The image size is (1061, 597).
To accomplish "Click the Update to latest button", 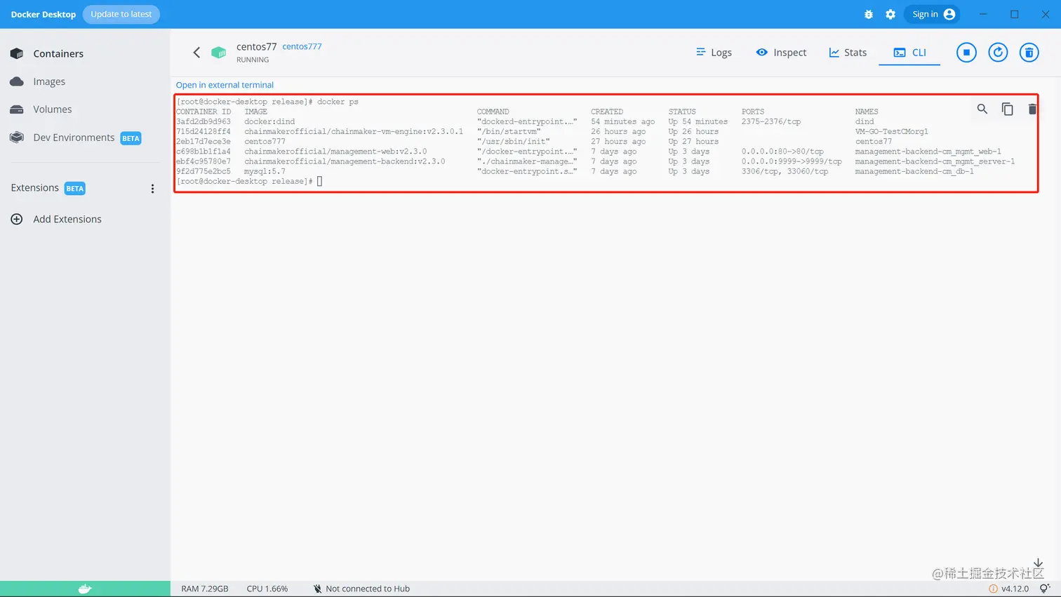I will [x=121, y=14].
